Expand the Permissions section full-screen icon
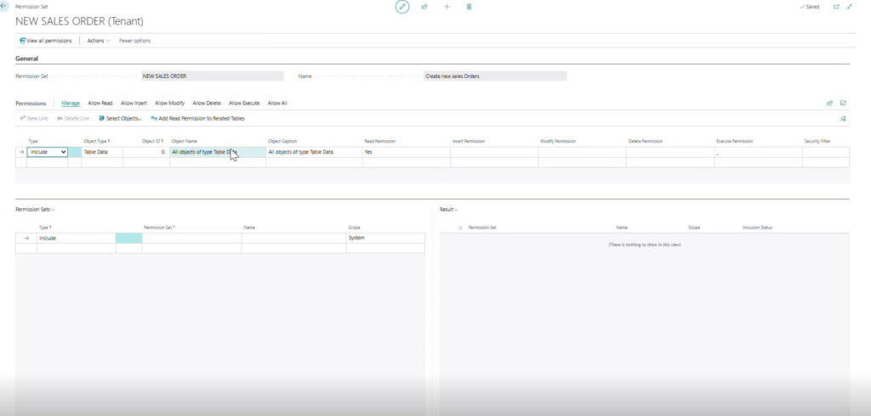This screenshot has height=416, width=871. click(x=843, y=104)
